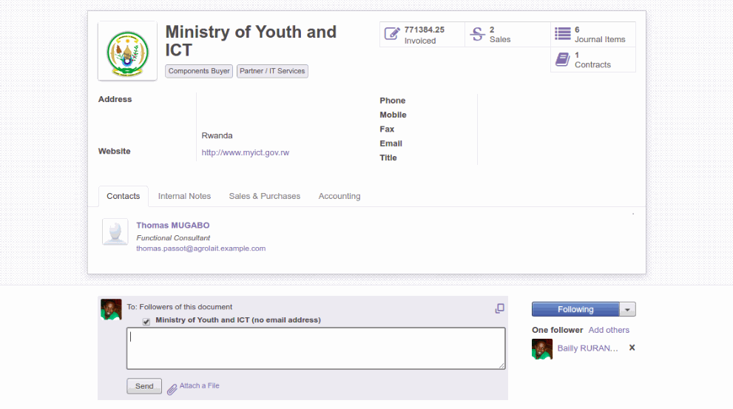Viewport: 733px width, 409px height.
Task: Open the Invoiced edit icon
Action: tap(392, 34)
